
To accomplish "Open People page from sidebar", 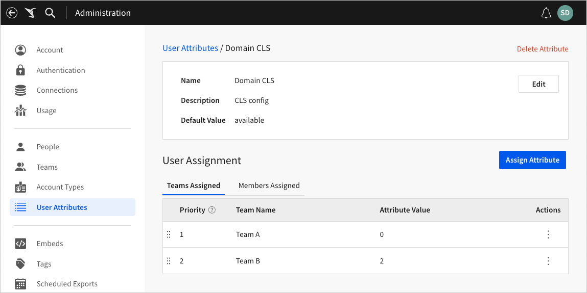I will click(x=48, y=147).
